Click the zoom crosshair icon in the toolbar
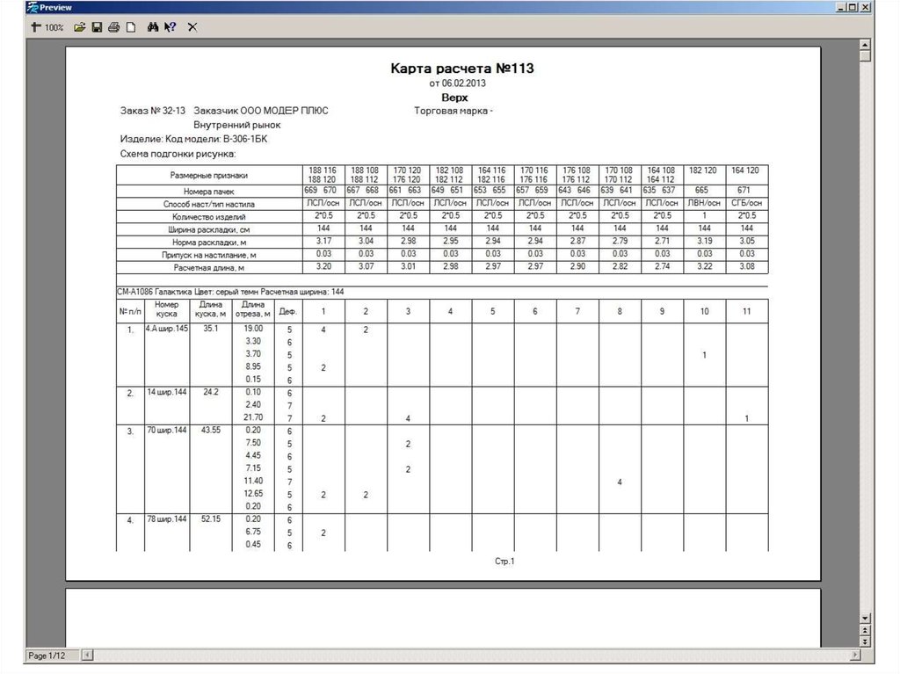The image size is (900, 674). (35, 27)
